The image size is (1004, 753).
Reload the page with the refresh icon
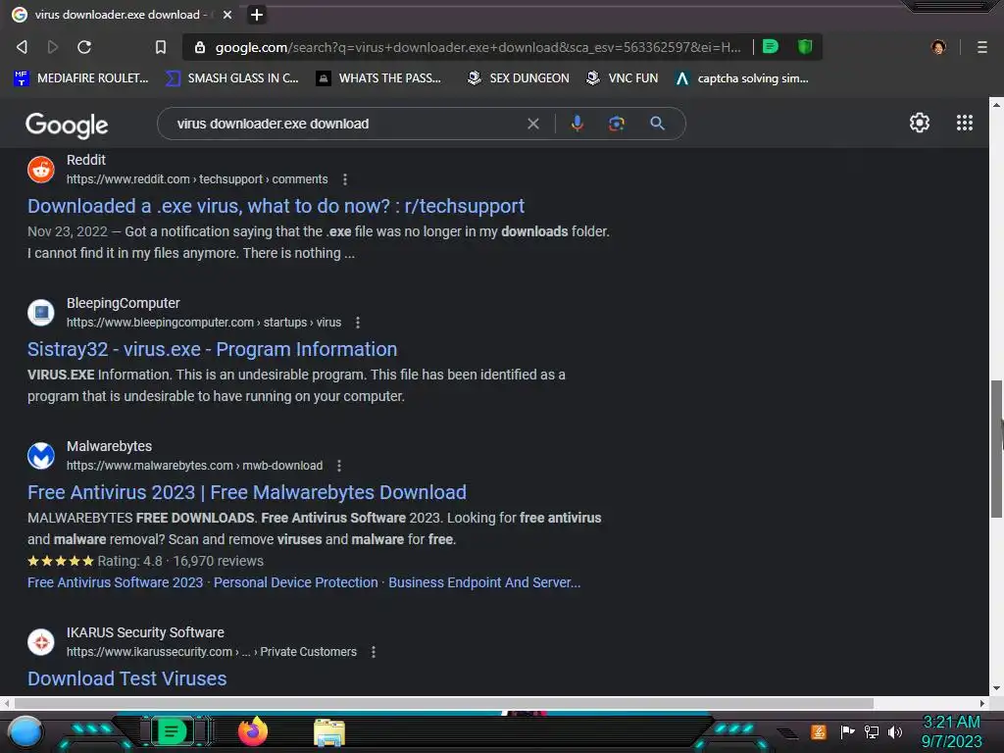click(x=84, y=47)
